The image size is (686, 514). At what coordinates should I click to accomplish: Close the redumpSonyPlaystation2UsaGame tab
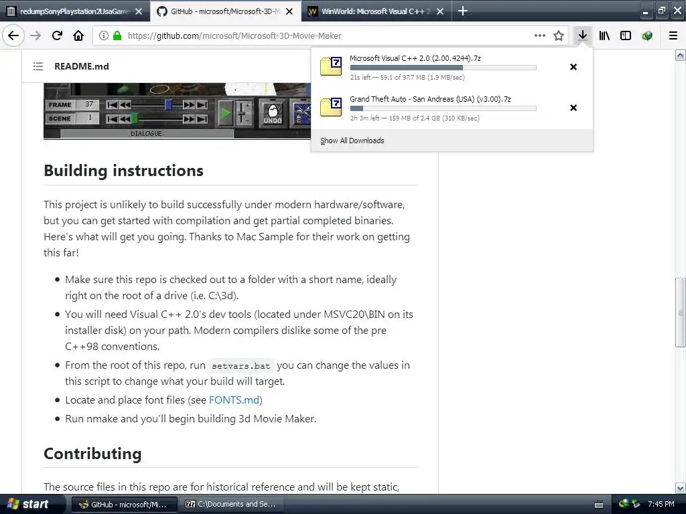coord(139,11)
